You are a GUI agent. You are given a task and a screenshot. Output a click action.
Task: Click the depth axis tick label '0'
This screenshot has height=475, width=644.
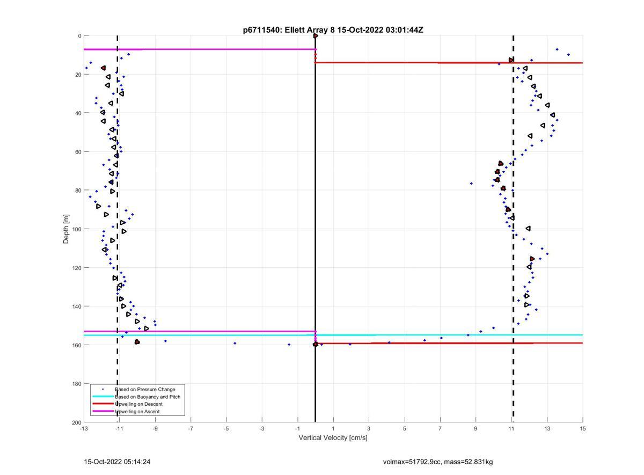[79, 36]
